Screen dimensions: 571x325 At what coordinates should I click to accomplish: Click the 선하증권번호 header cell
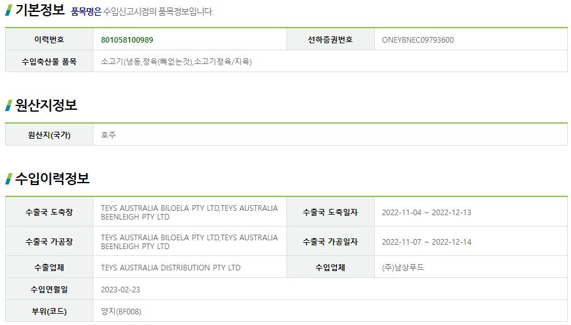tap(330, 40)
